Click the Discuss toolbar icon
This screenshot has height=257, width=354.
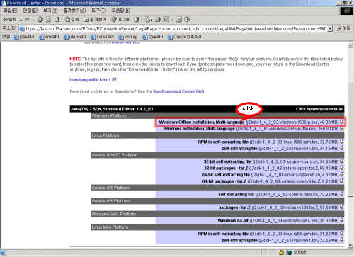[178, 20]
